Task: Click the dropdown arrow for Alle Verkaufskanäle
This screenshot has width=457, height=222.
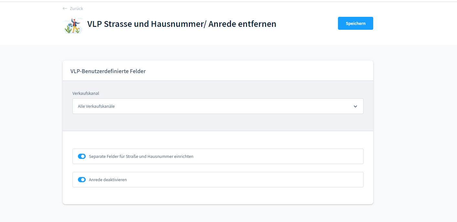Action: (355, 106)
